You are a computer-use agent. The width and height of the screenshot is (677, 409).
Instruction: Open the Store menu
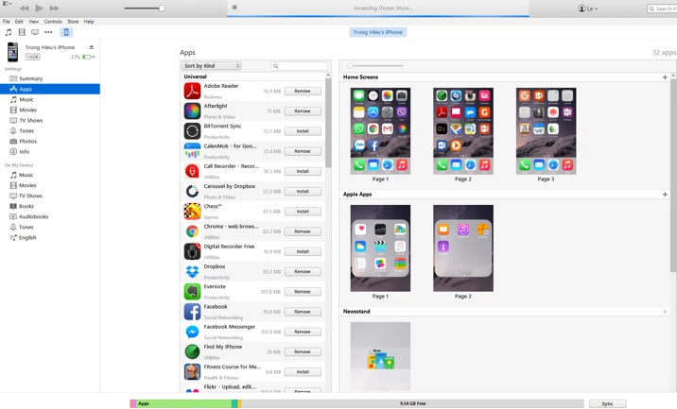[73, 22]
